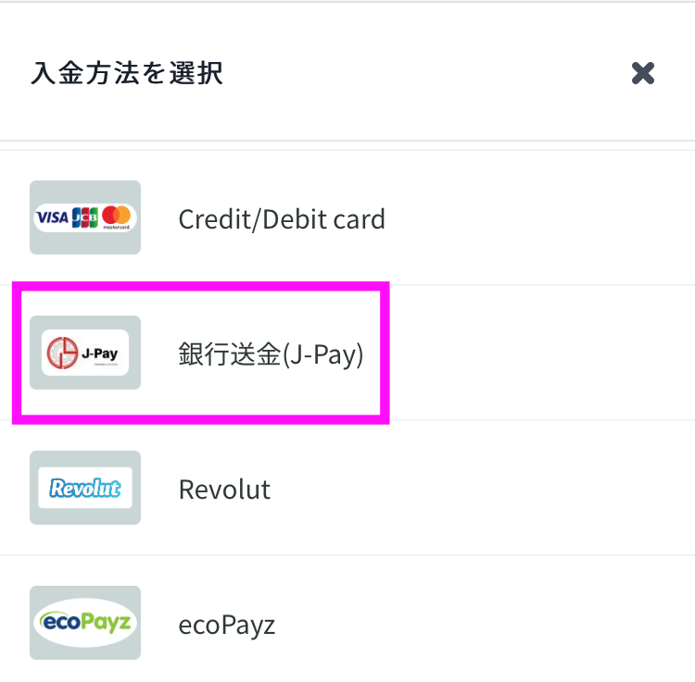This screenshot has width=695, height=682.
Task: Select the ecoPayz deposit method row
Action: pos(347,623)
